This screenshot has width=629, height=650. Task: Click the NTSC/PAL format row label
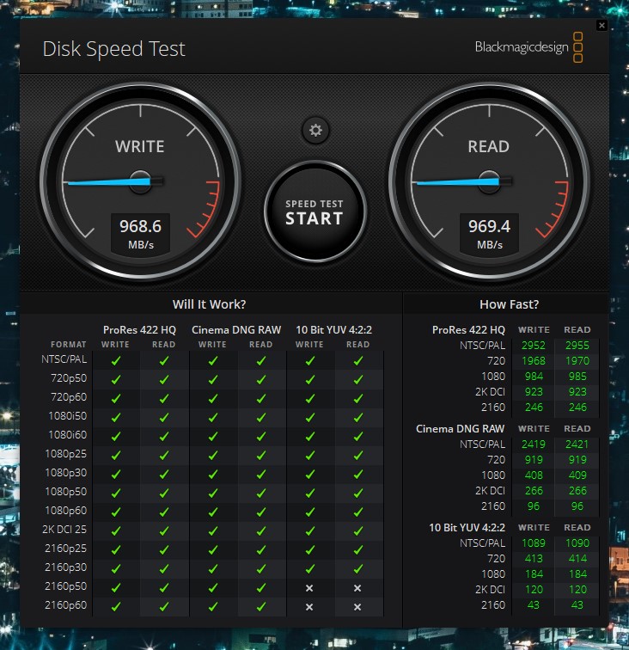(x=64, y=359)
